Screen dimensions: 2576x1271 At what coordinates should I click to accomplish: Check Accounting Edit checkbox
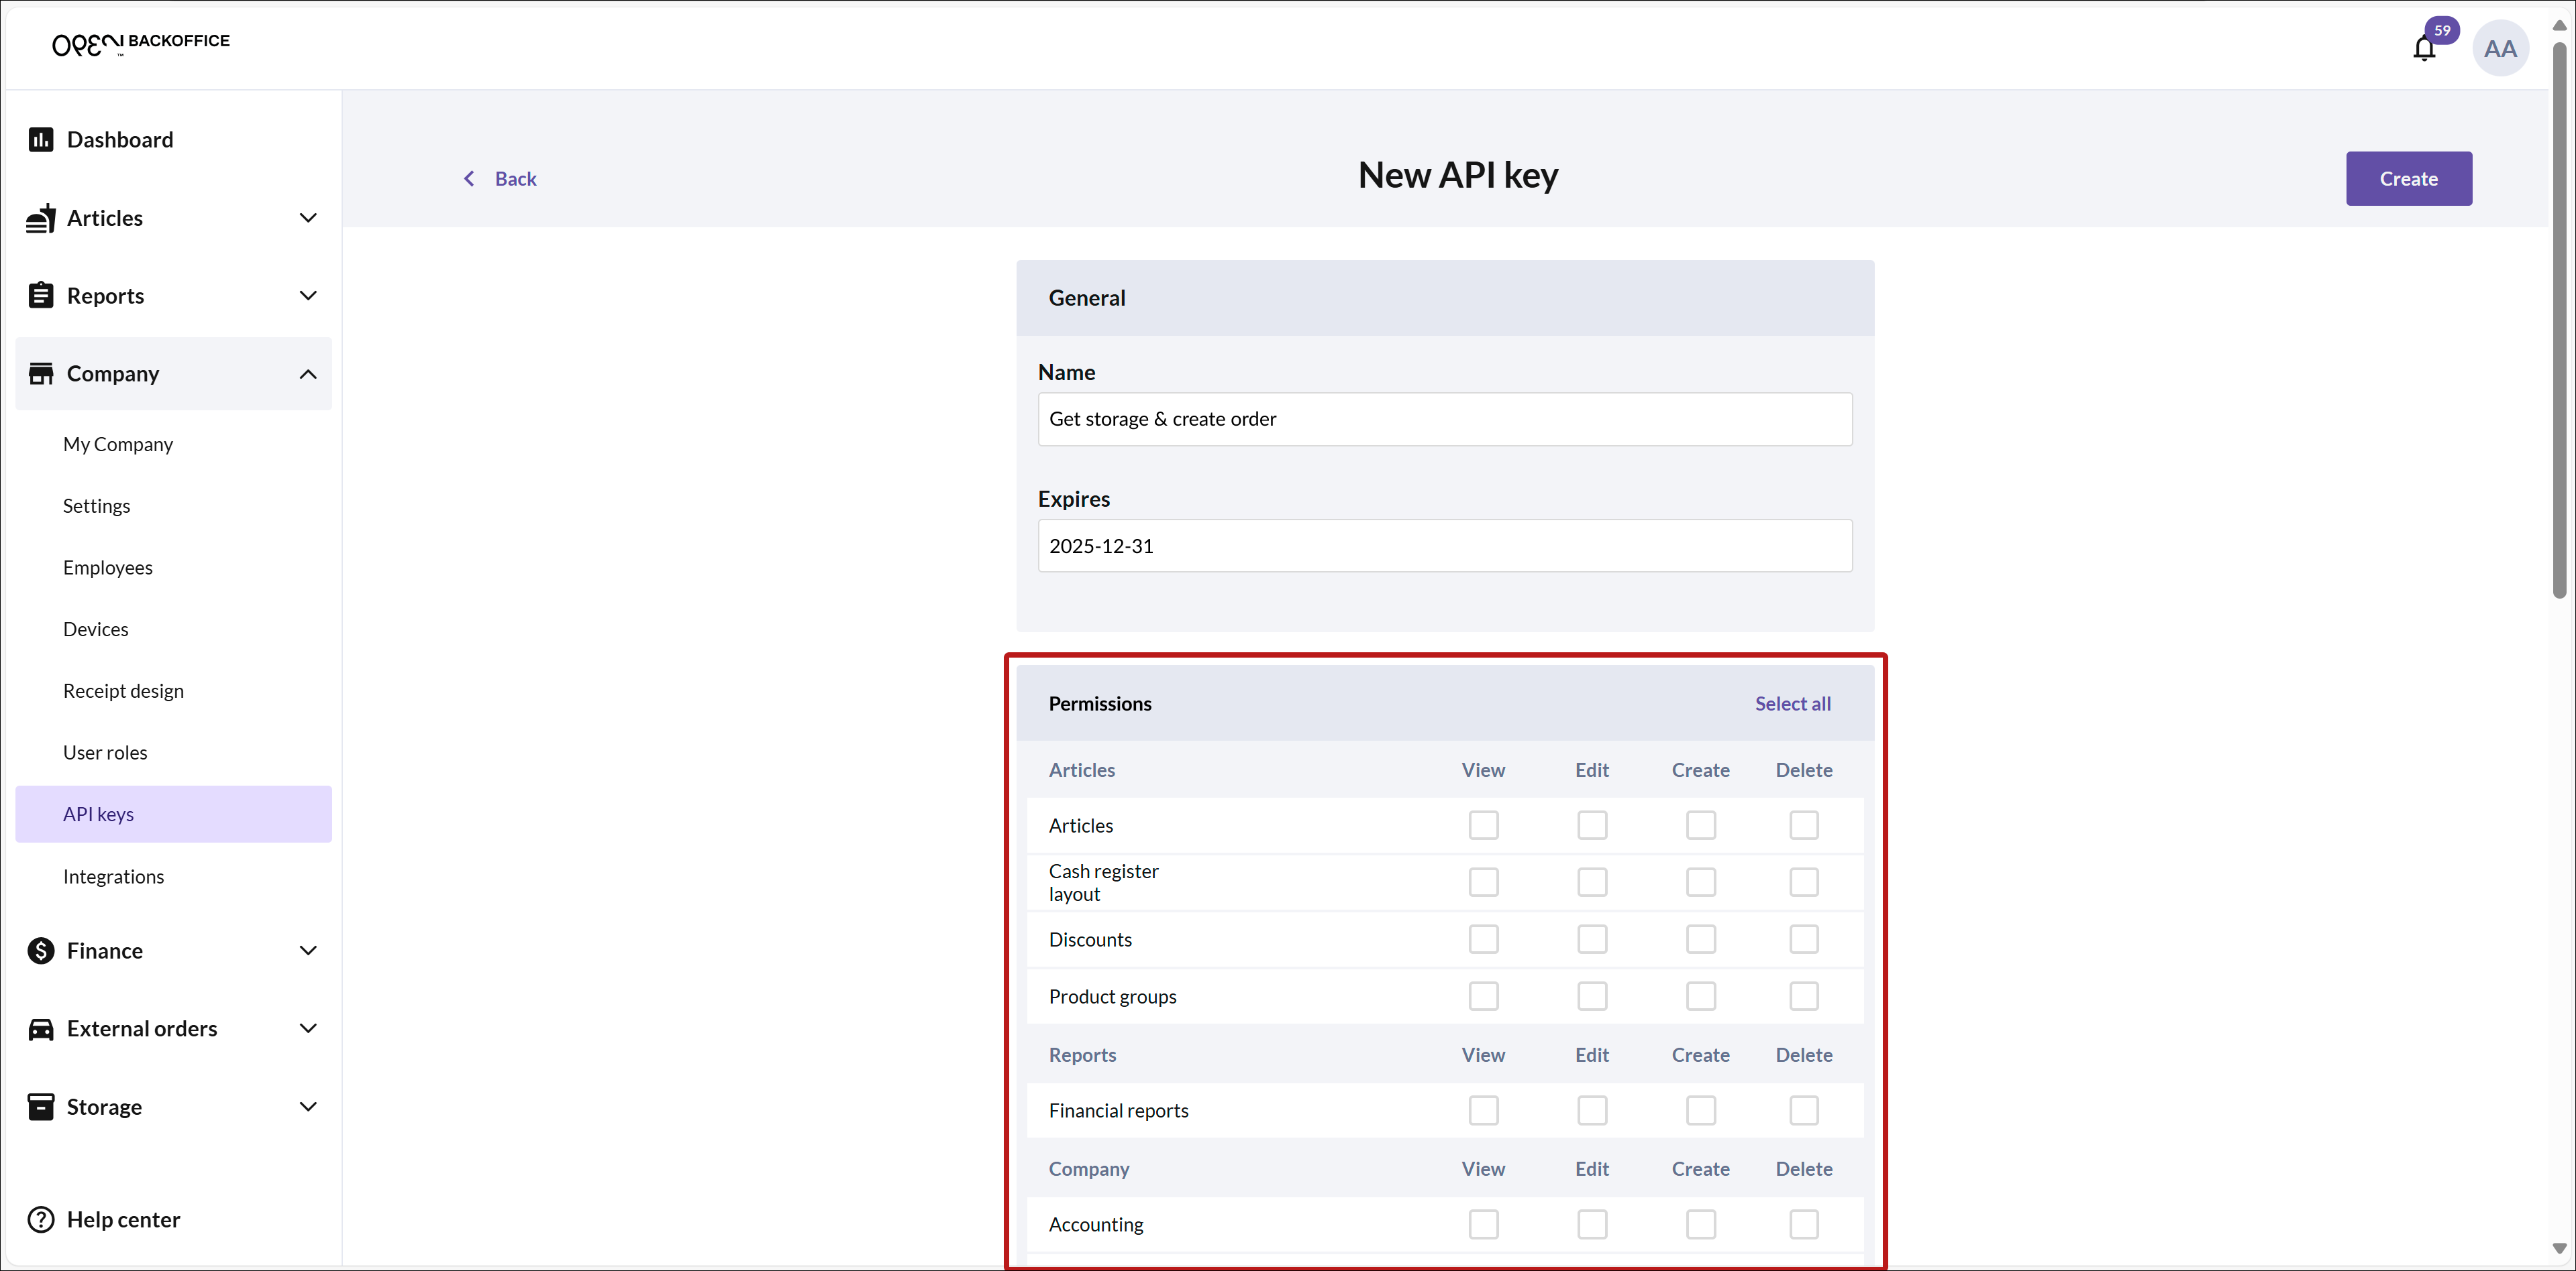point(1592,1224)
